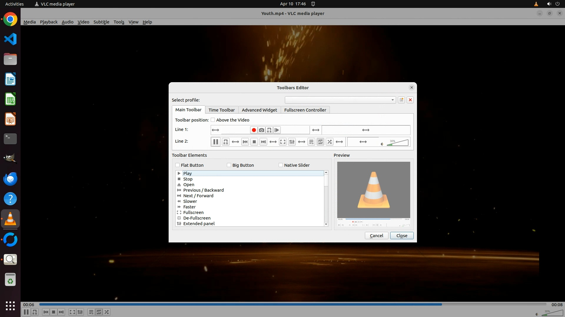
Task: Check the Flat Button option
Action: (x=177, y=165)
